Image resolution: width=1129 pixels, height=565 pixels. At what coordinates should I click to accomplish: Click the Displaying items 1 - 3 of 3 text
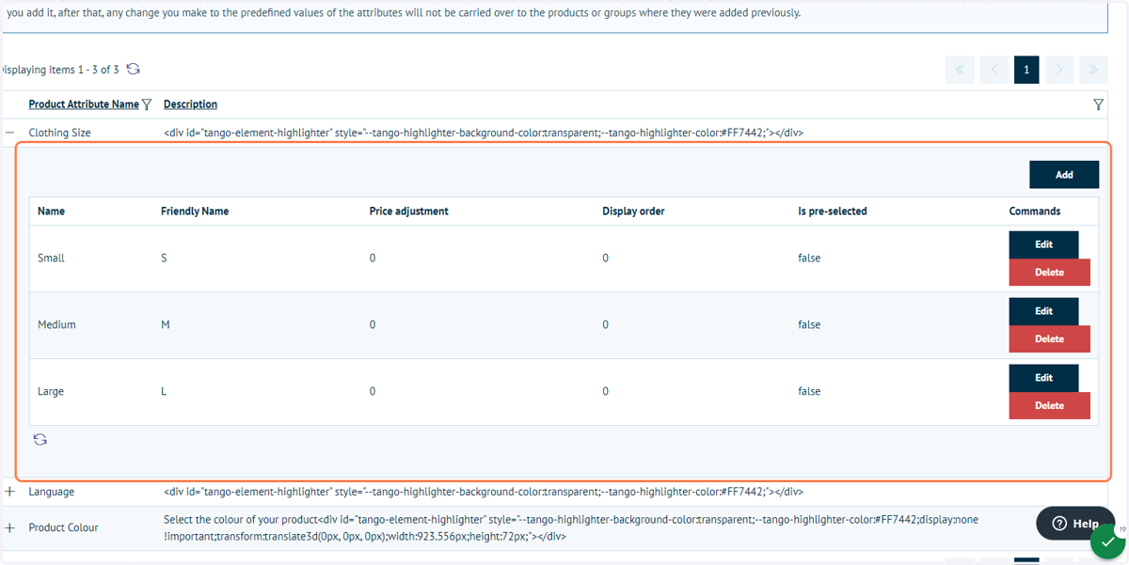[x=59, y=70]
